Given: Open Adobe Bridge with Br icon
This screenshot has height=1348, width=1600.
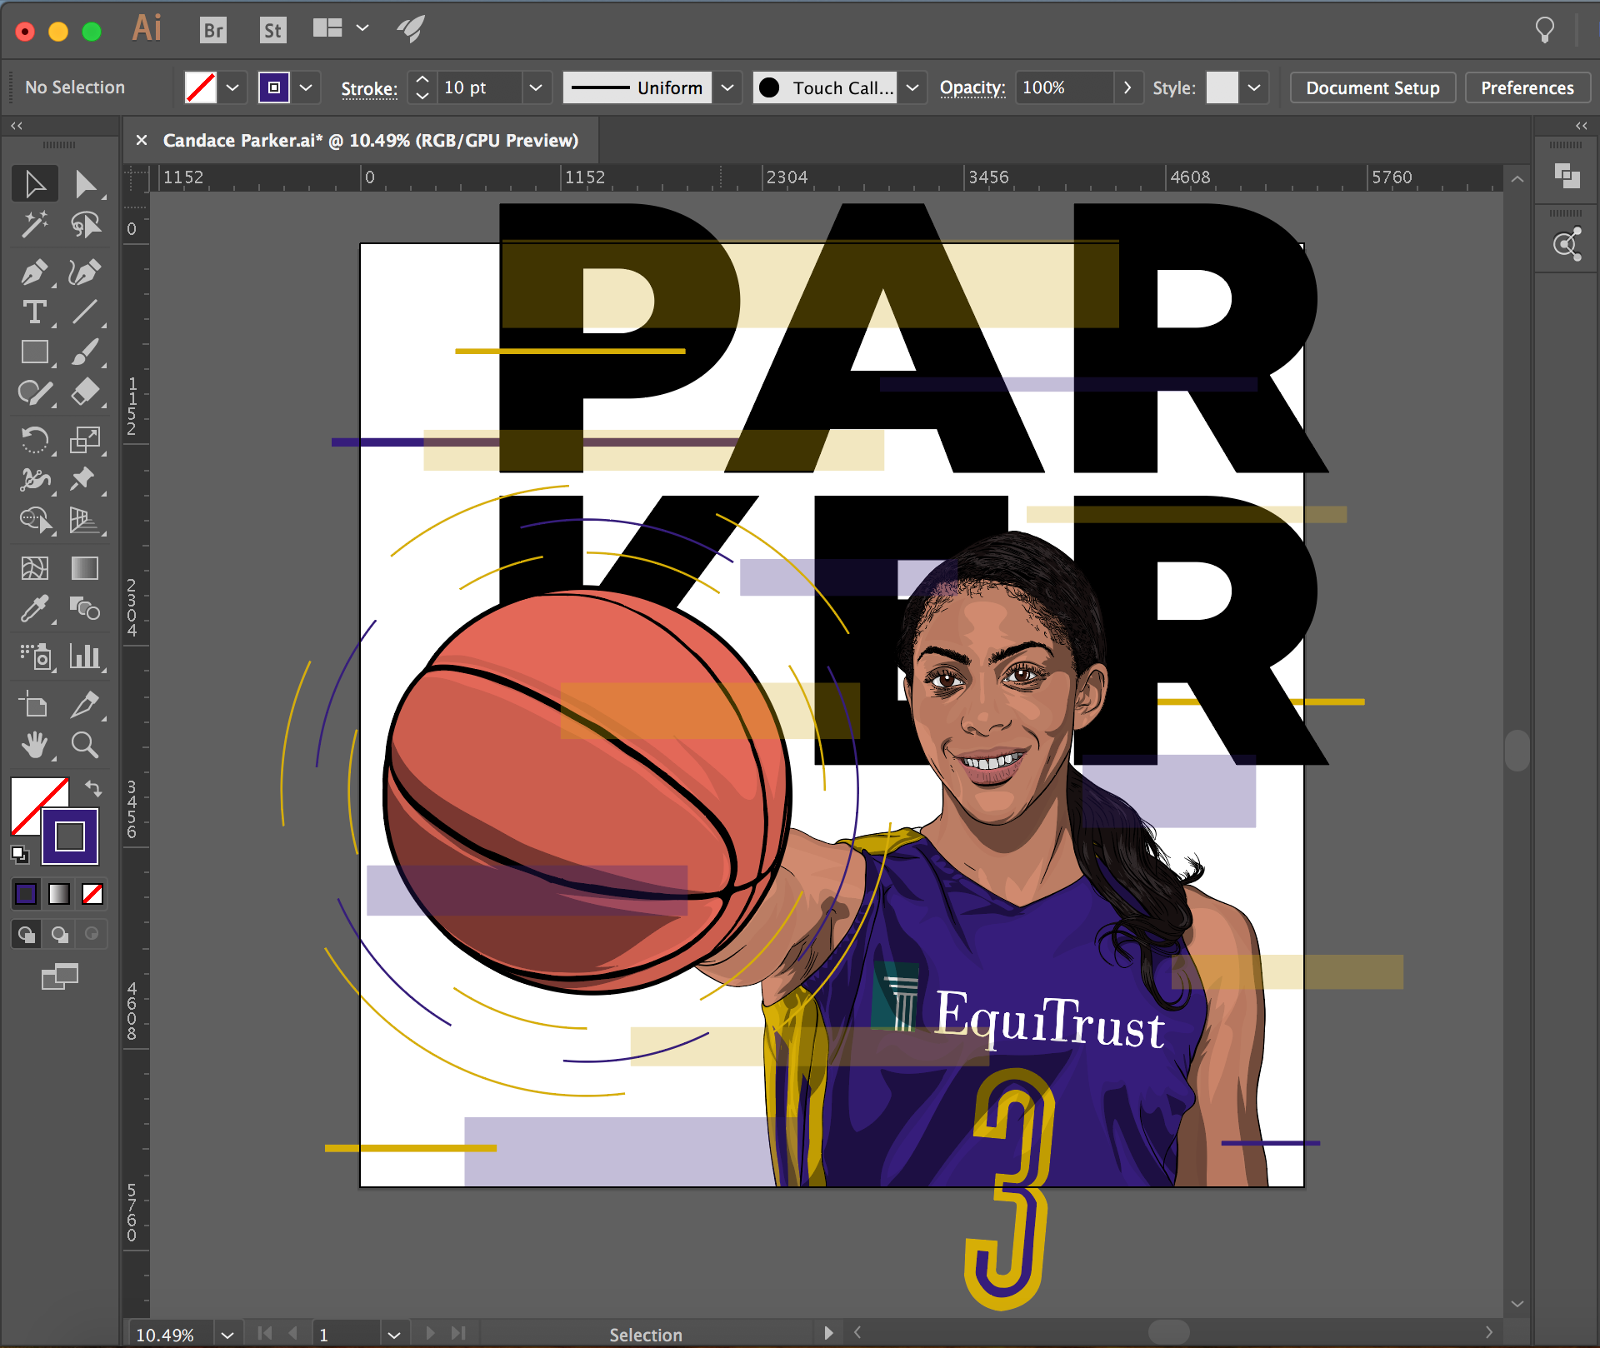Looking at the screenshot, I should [213, 31].
